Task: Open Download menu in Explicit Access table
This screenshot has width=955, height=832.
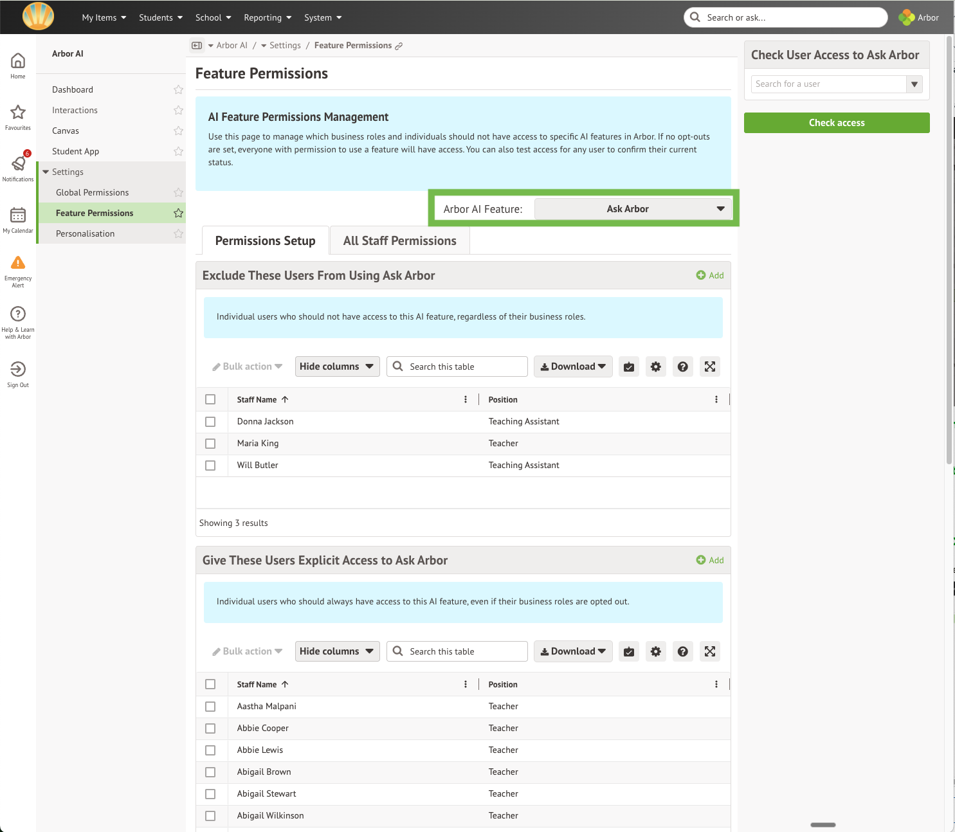Action: [x=572, y=651]
